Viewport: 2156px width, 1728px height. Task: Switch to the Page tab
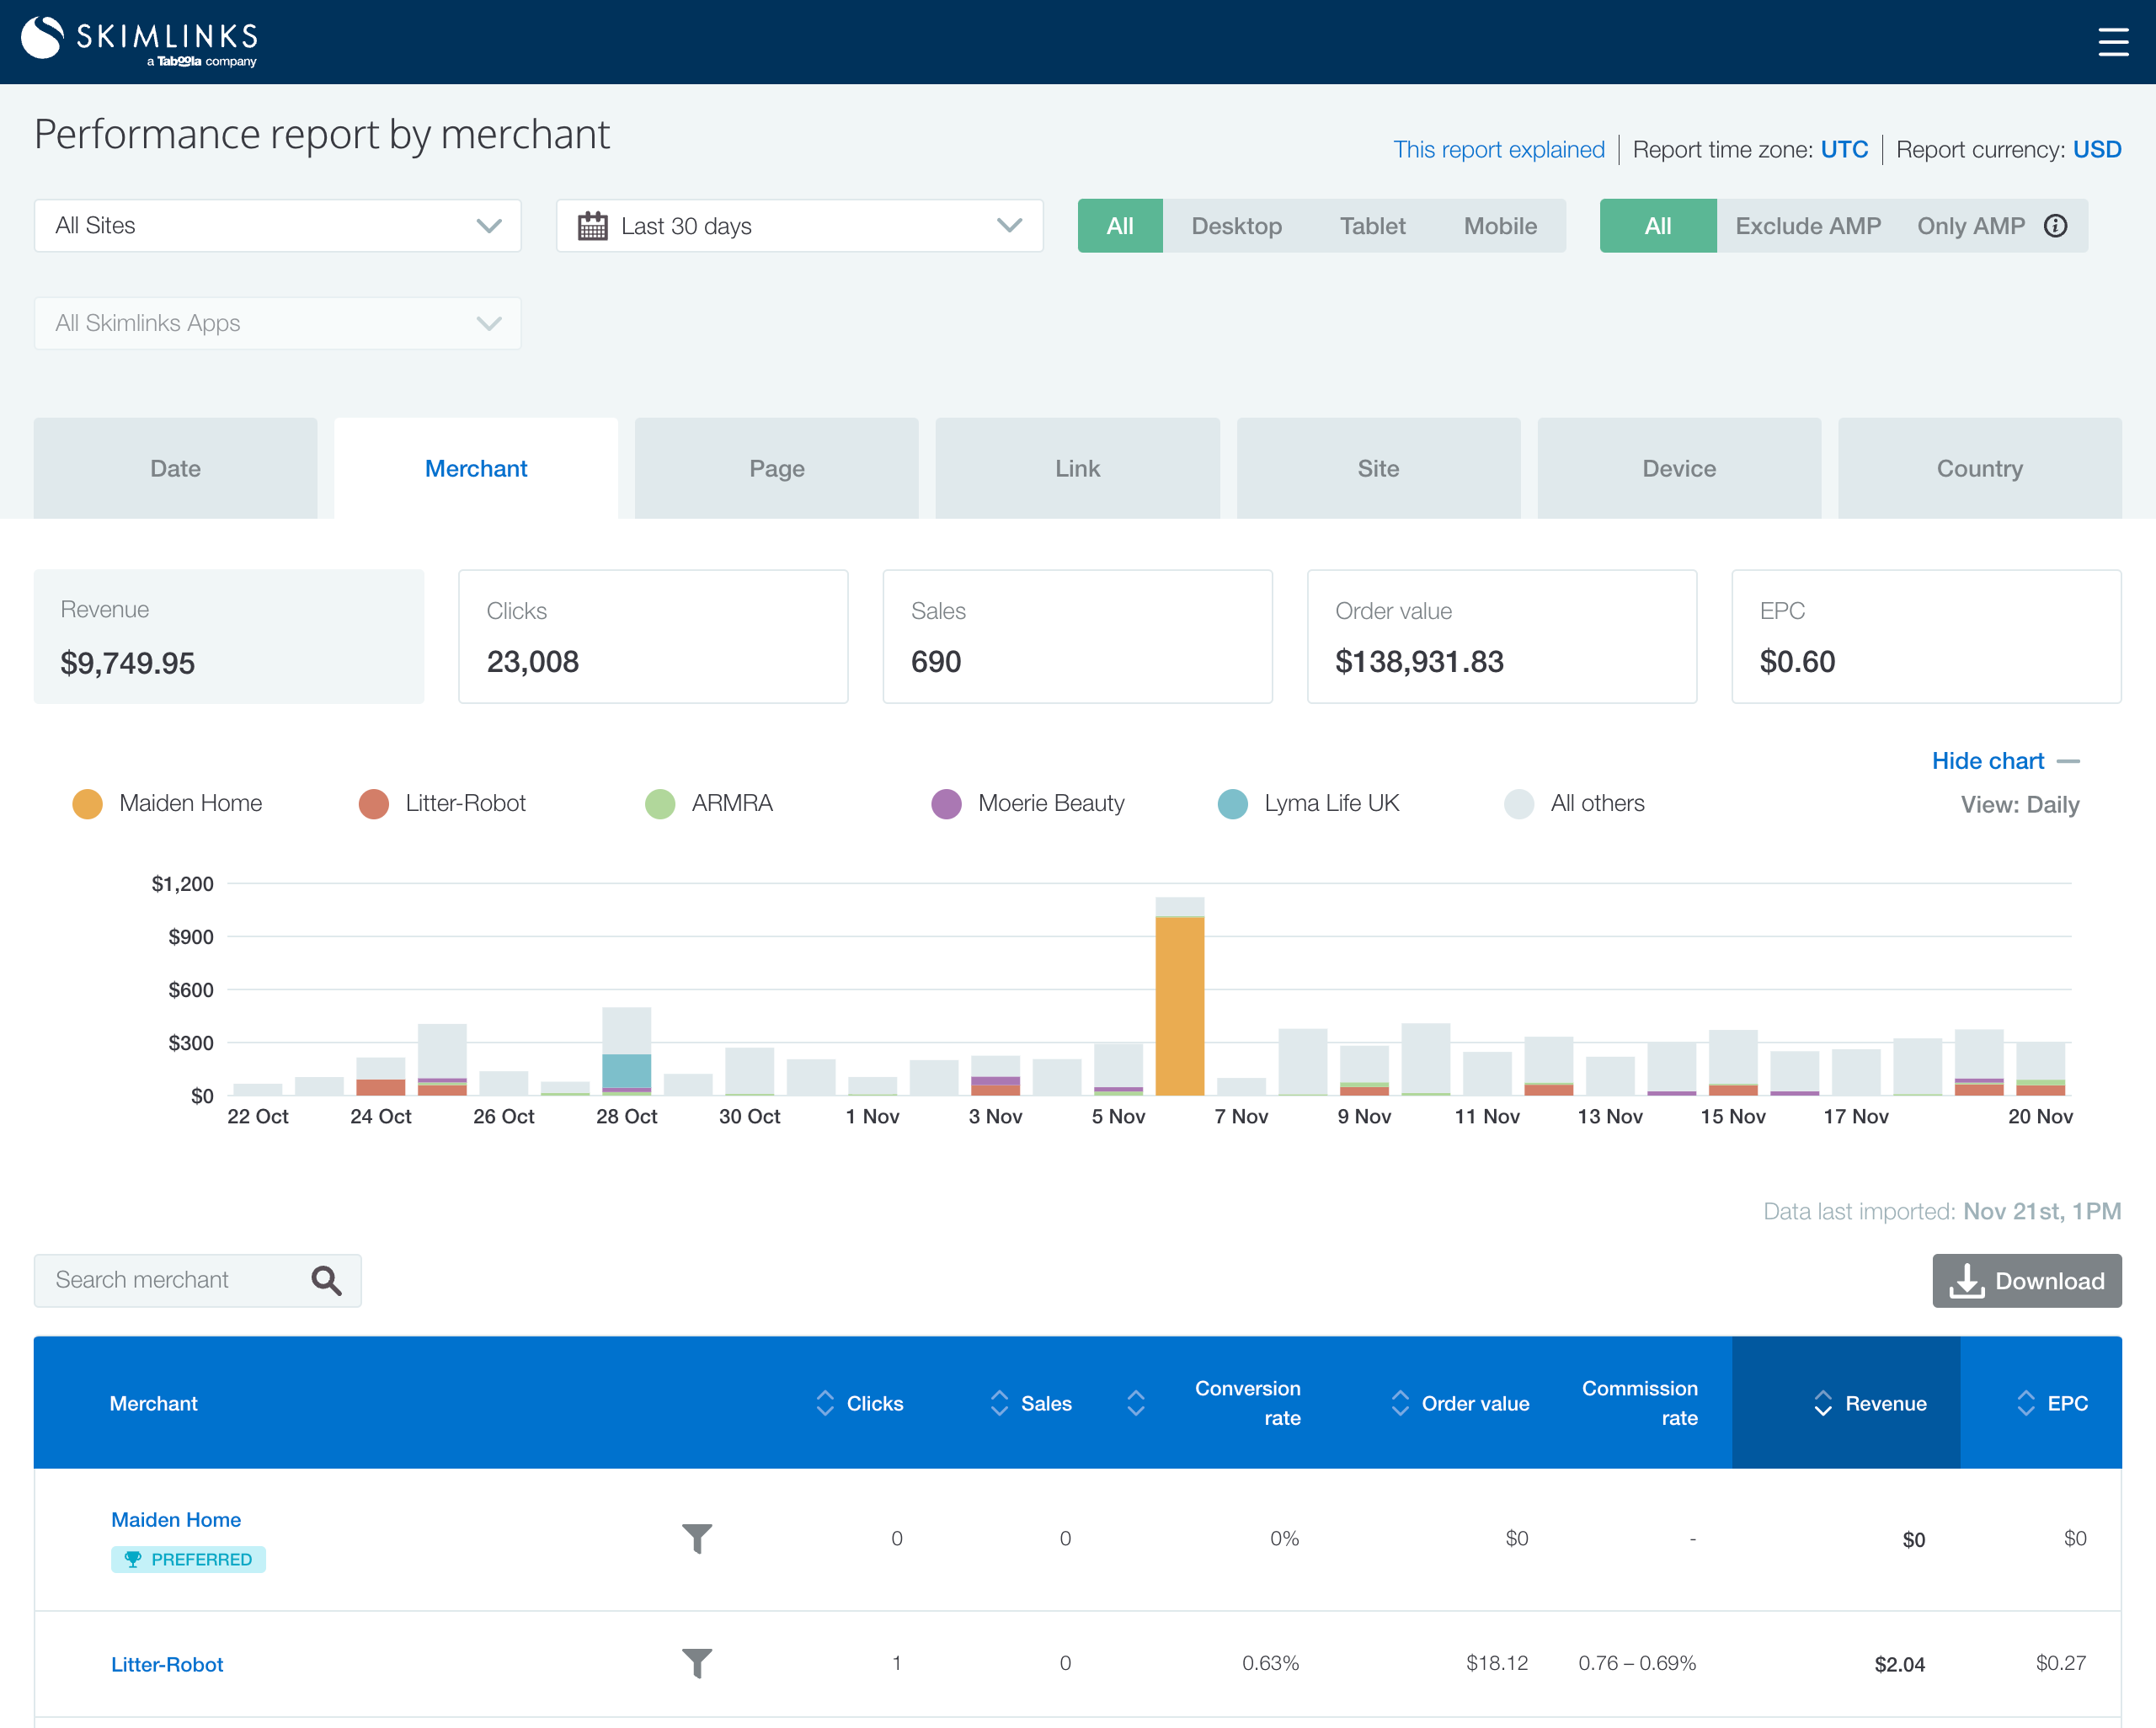777,468
